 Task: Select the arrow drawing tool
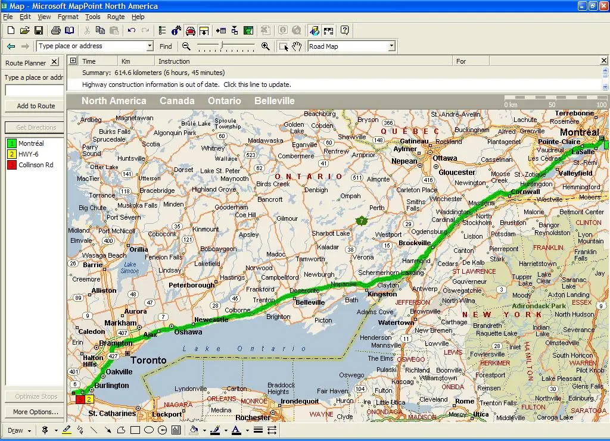(108, 430)
